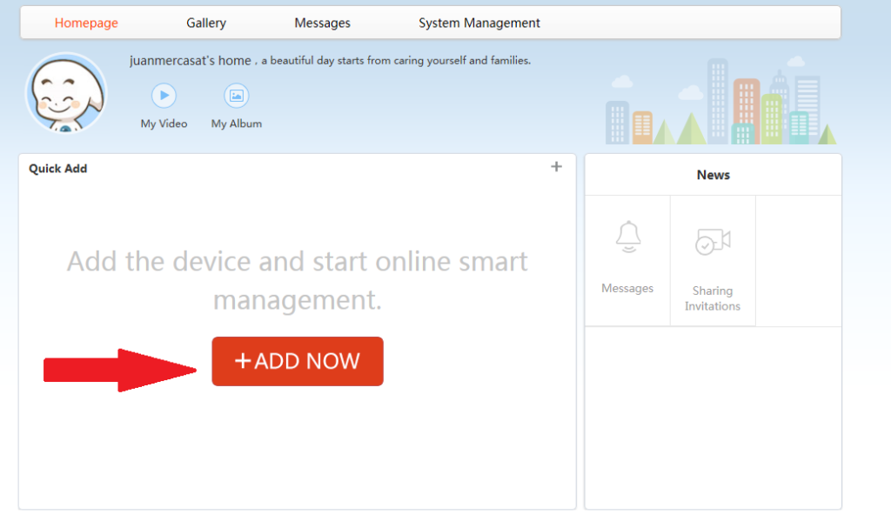The image size is (891, 528).
Task: Click the Sharing Invitations label
Action: [x=713, y=298]
